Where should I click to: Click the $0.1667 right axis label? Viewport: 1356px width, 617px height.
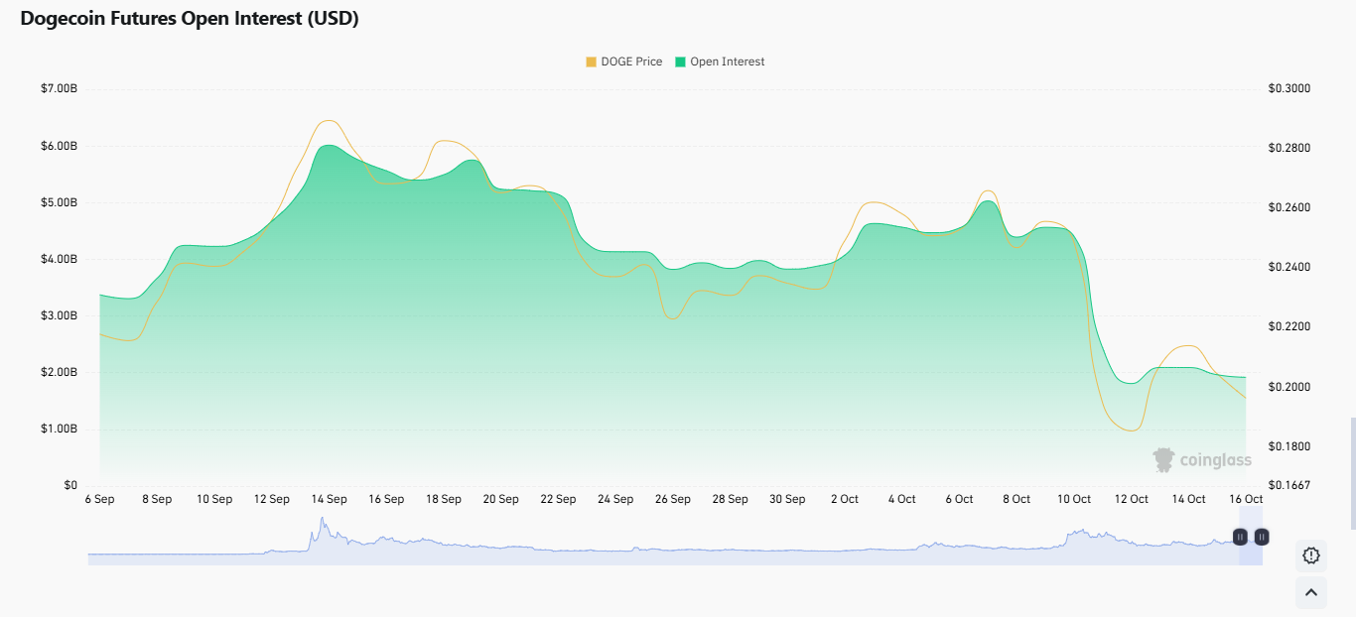tap(1289, 485)
